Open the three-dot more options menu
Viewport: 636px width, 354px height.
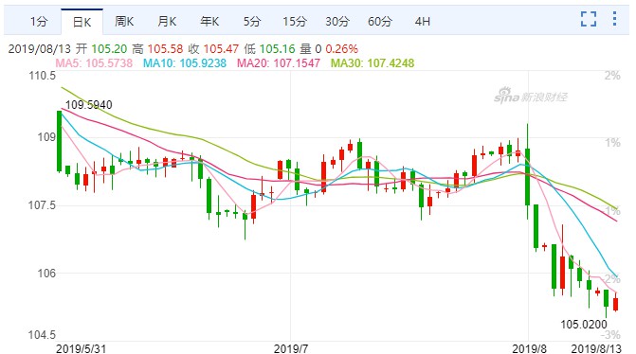click(x=615, y=19)
